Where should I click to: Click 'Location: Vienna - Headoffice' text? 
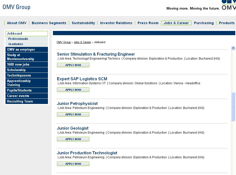(180, 83)
